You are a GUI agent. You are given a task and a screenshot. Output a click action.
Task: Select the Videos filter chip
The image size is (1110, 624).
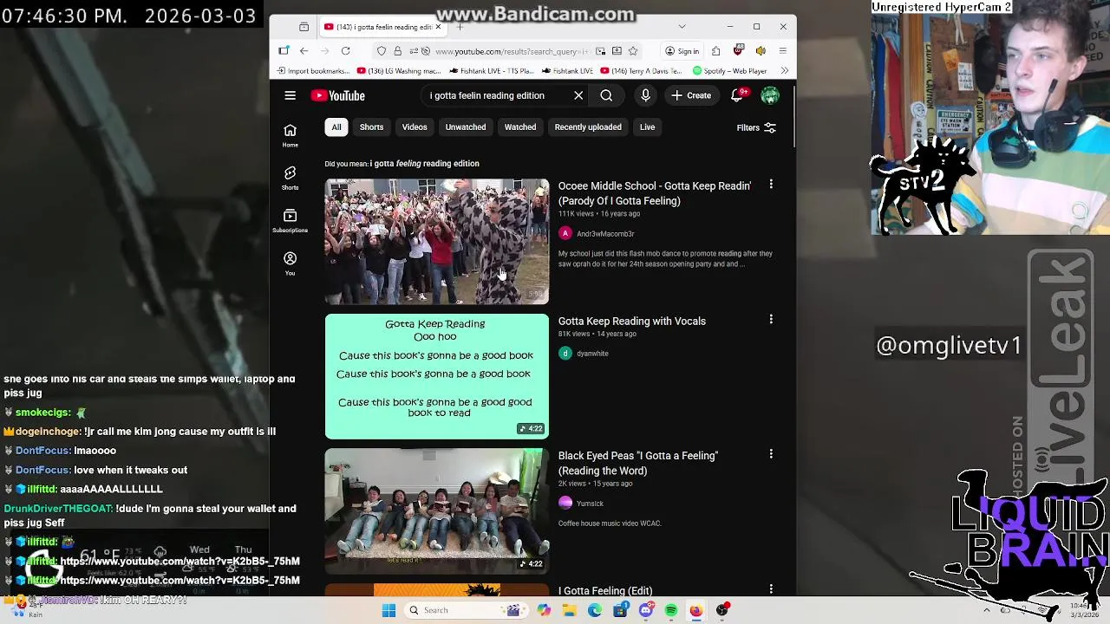pyautogui.click(x=415, y=127)
